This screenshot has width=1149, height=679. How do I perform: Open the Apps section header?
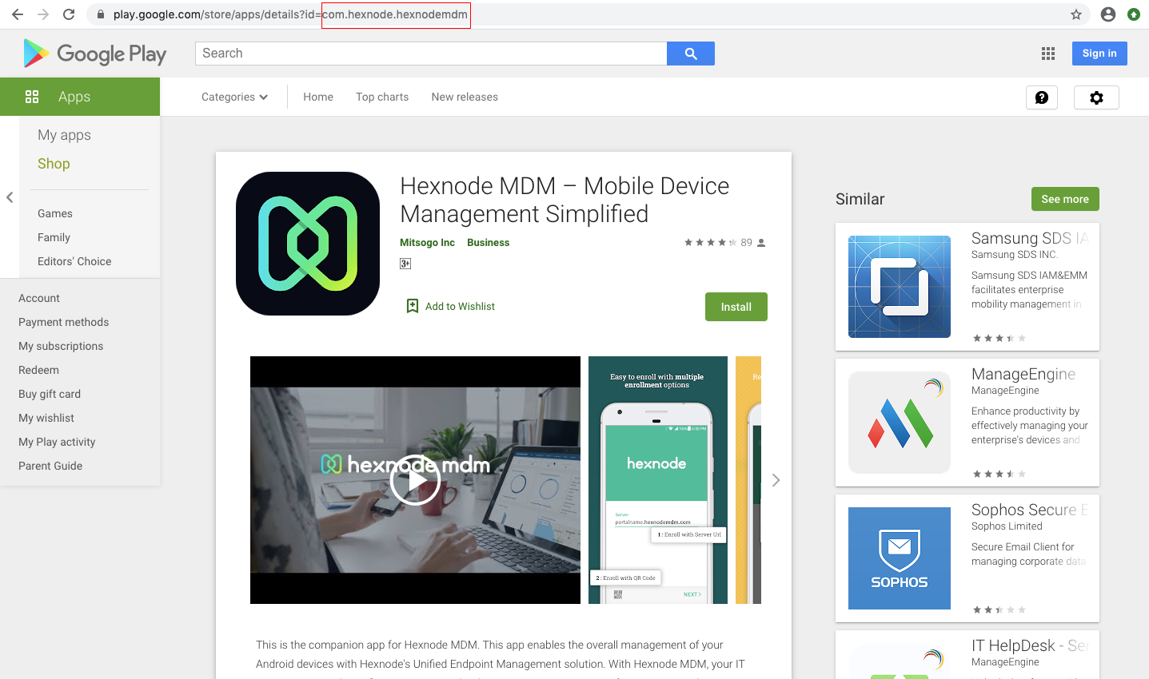80,97
